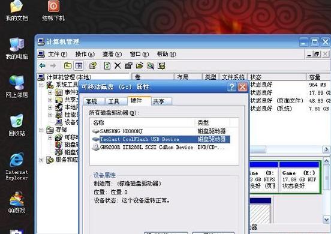Click horizontal scrollbar right arrow in volume list

pos(326,149)
